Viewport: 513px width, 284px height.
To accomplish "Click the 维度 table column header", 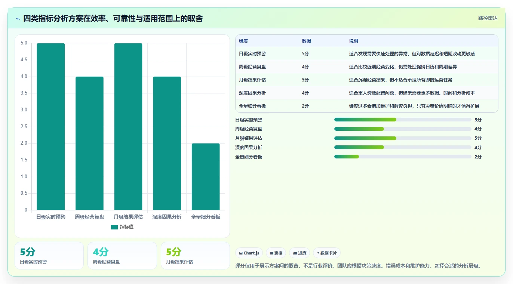I will pyautogui.click(x=243, y=41).
